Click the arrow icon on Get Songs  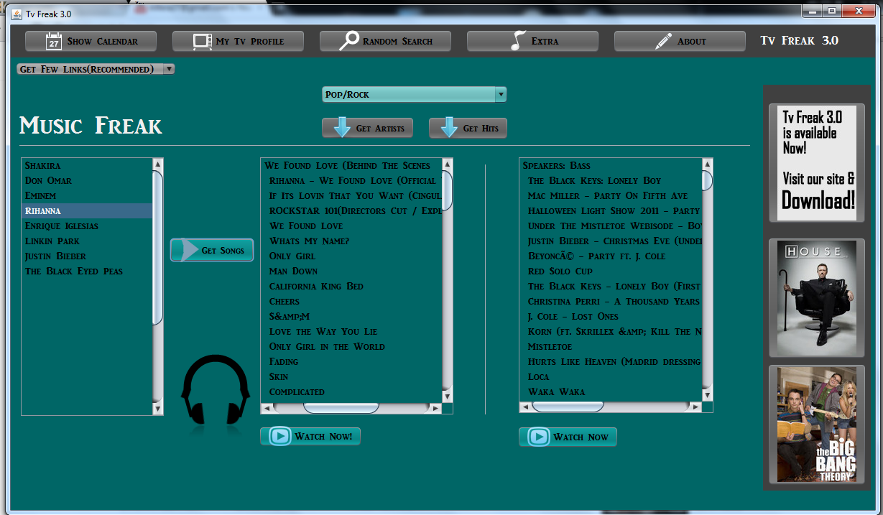[x=189, y=250]
